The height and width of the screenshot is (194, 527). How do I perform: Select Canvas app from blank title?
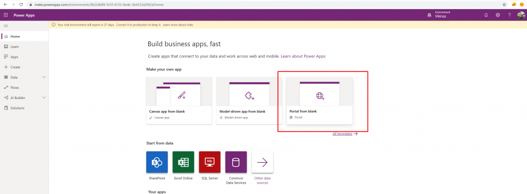tap(167, 111)
